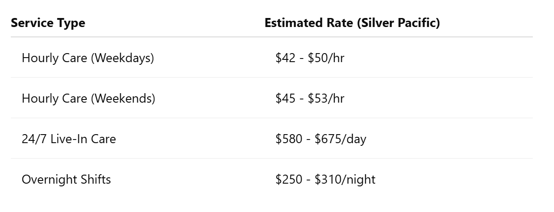Click the Service Type column header

pyautogui.click(x=48, y=23)
